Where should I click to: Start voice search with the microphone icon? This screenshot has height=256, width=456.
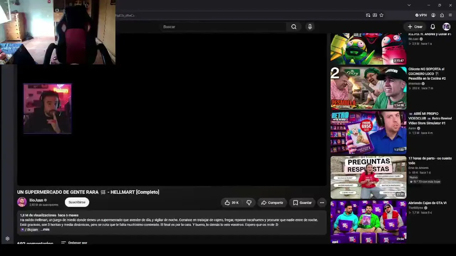[310, 27]
